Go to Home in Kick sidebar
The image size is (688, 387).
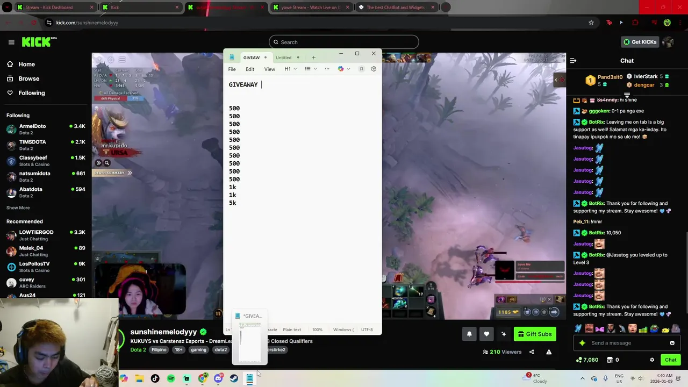[26, 64]
